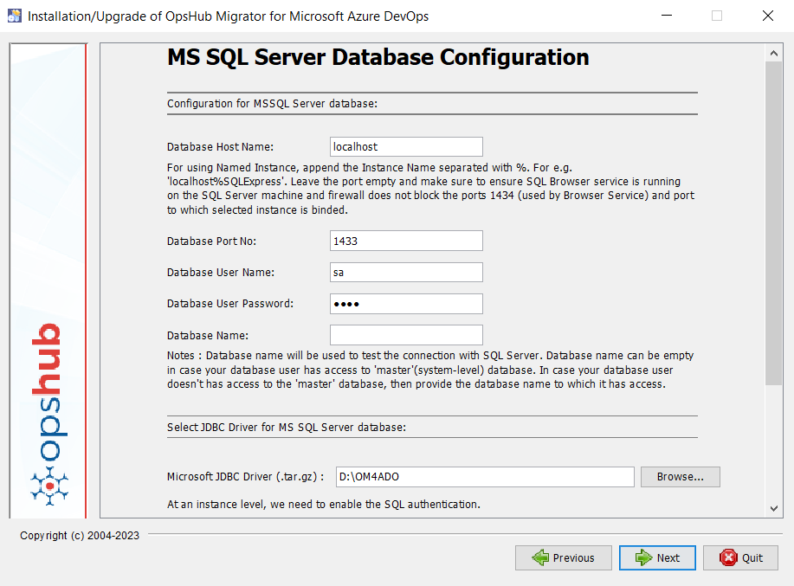The height and width of the screenshot is (586, 794).
Task: Minimize the installer window
Action: (667, 16)
